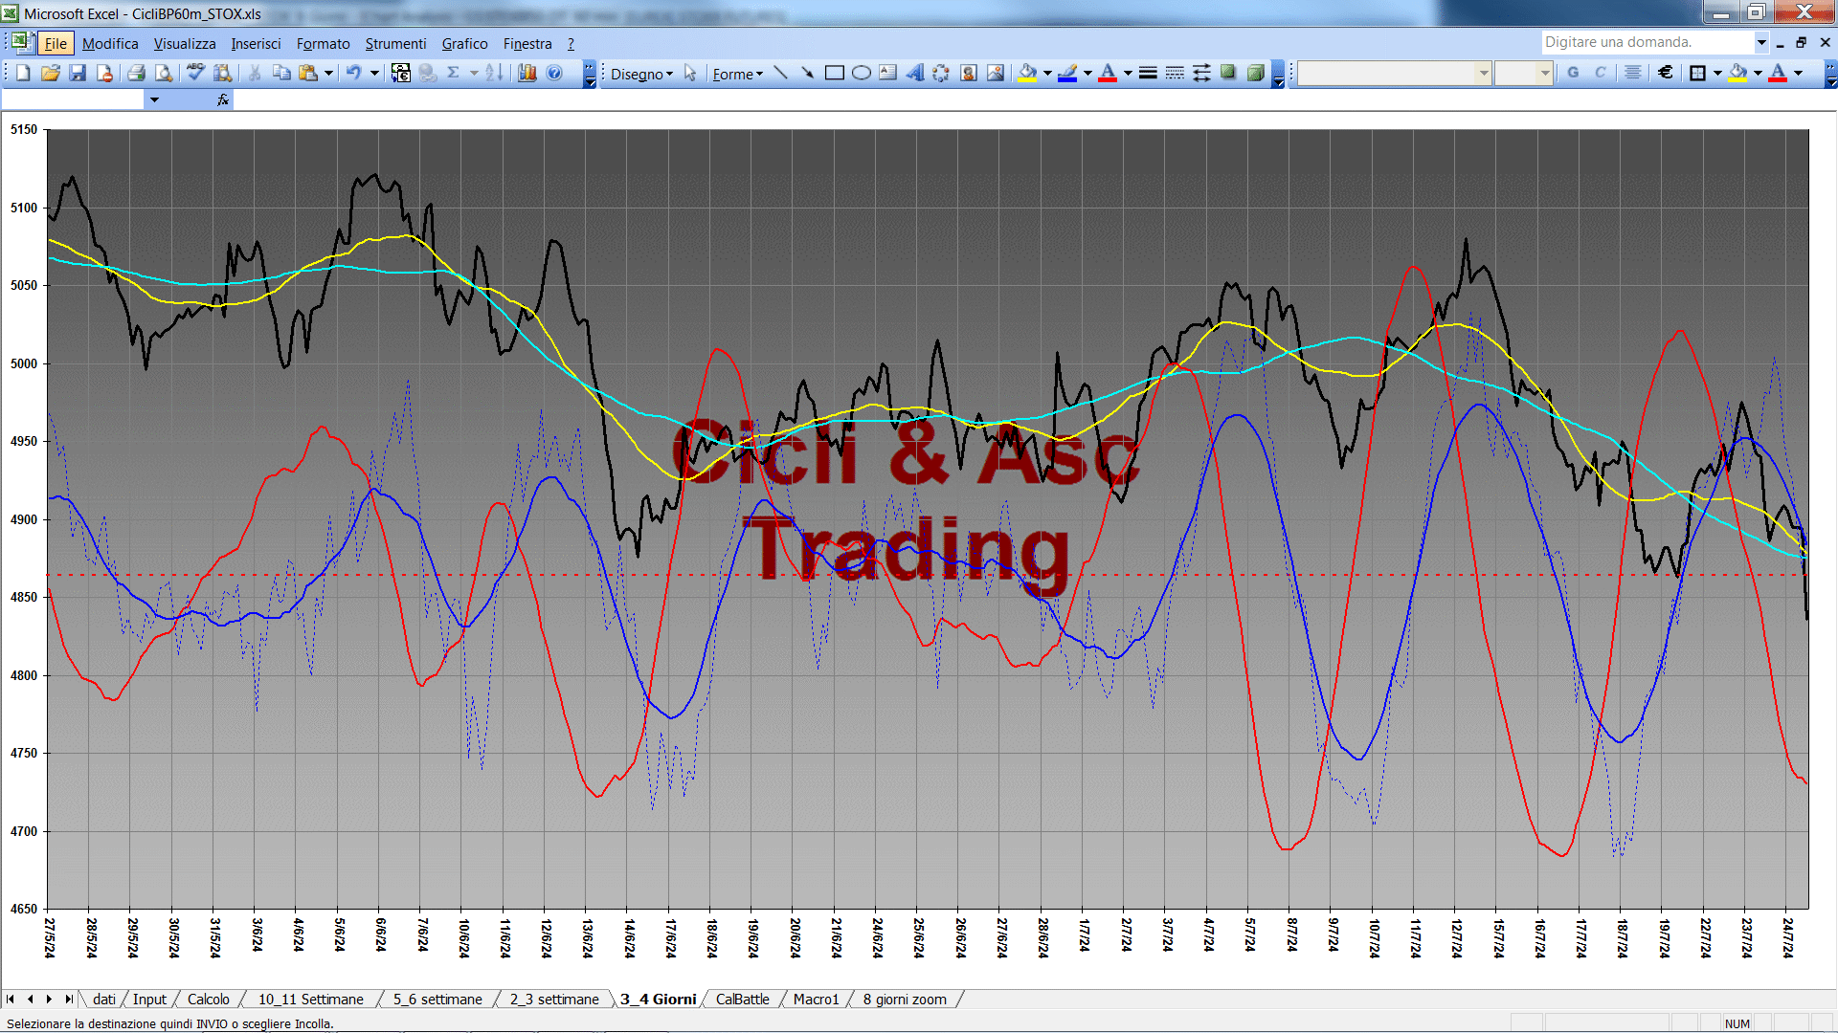The image size is (1838, 1033).
Task: Click the Cut scissors icon
Action: (255, 73)
